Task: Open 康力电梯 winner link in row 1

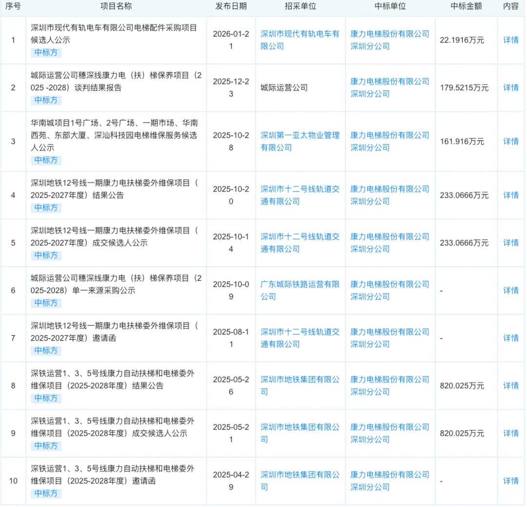Action: point(389,40)
